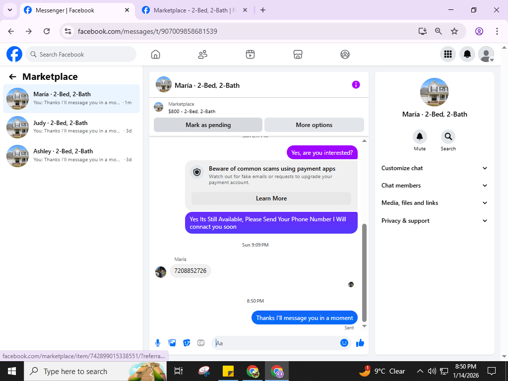The width and height of the screenshot is (508, 381).
Task: Bookmark this page with the star
Action: [454, 31]
